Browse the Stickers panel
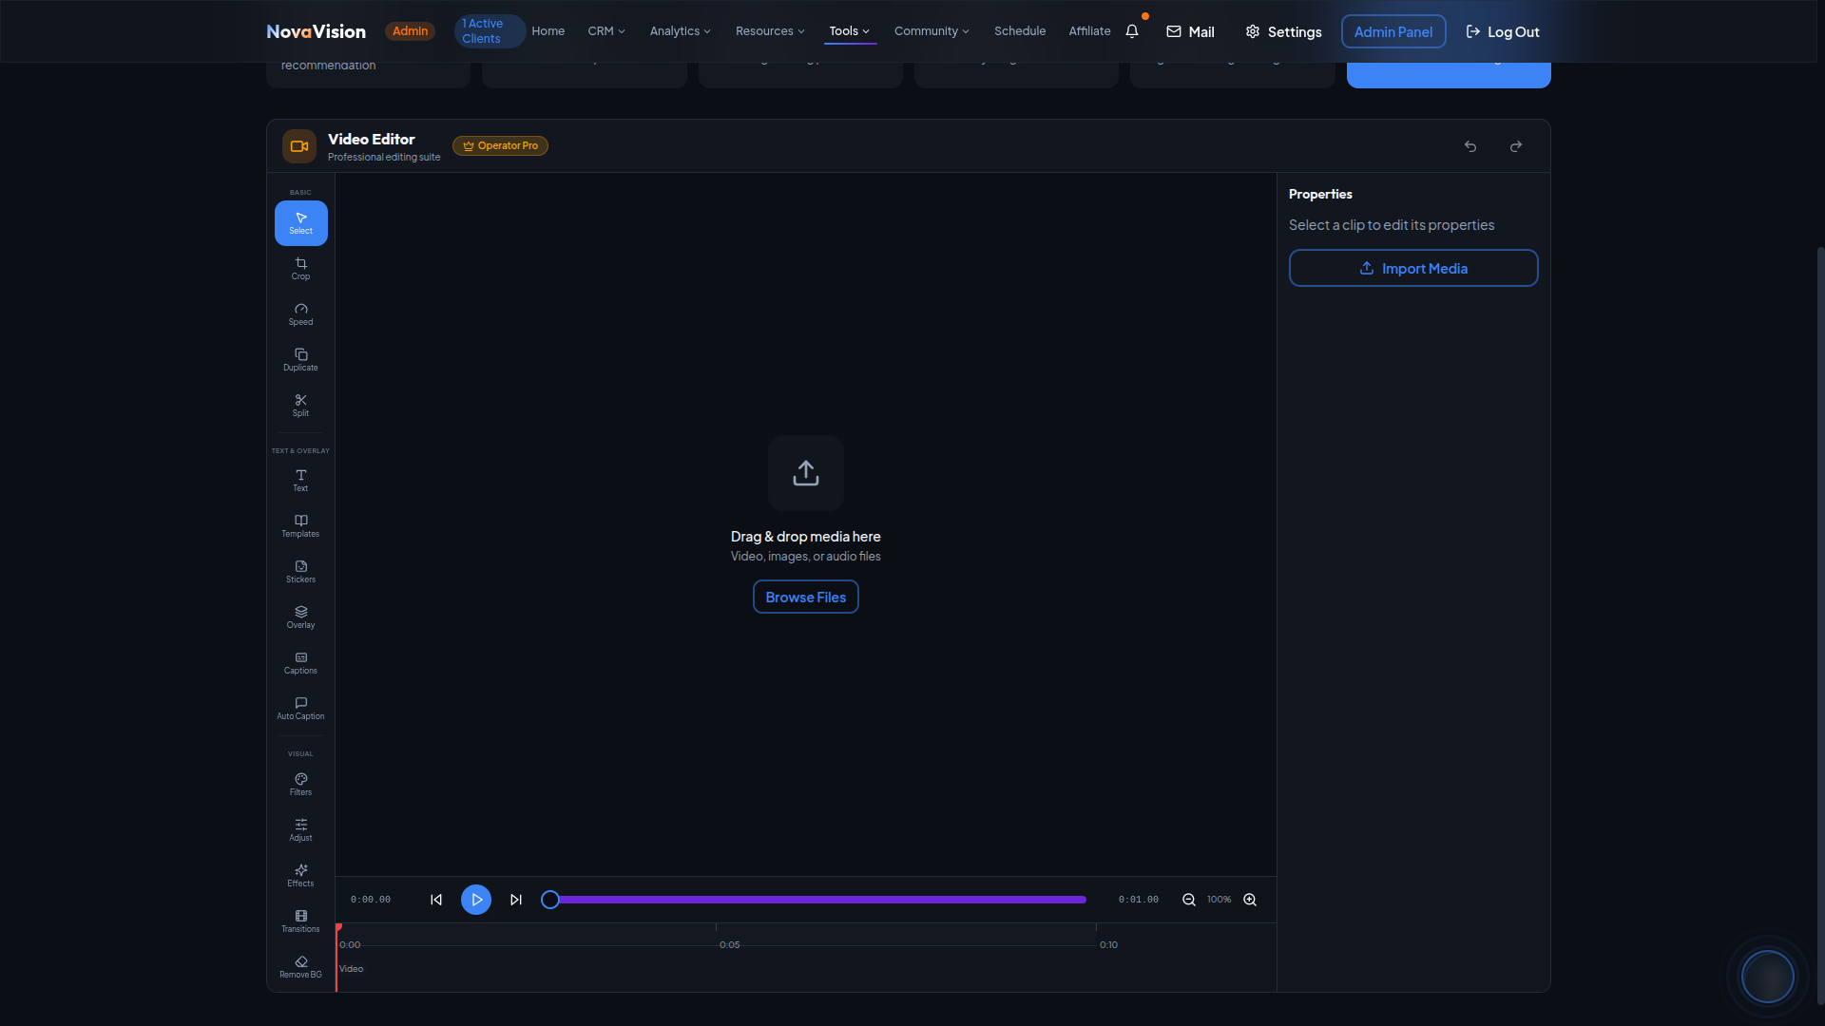The height and width of the screenshot is (1026, 1825). 300,572
